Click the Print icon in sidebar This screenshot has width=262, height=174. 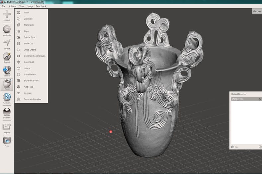pos(7,141)
